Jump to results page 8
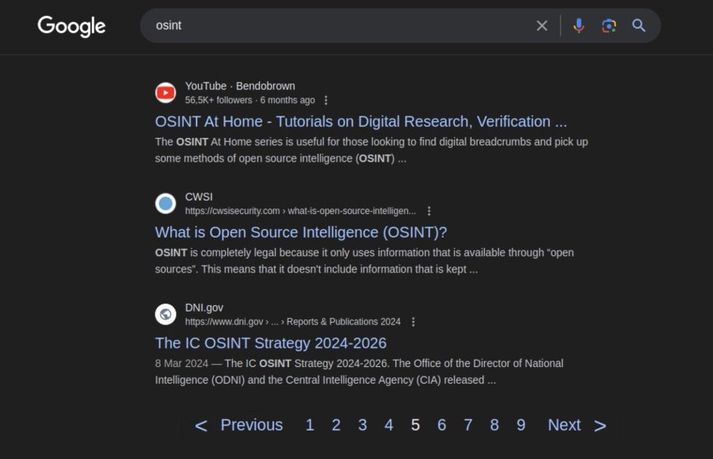 (494, 425)
